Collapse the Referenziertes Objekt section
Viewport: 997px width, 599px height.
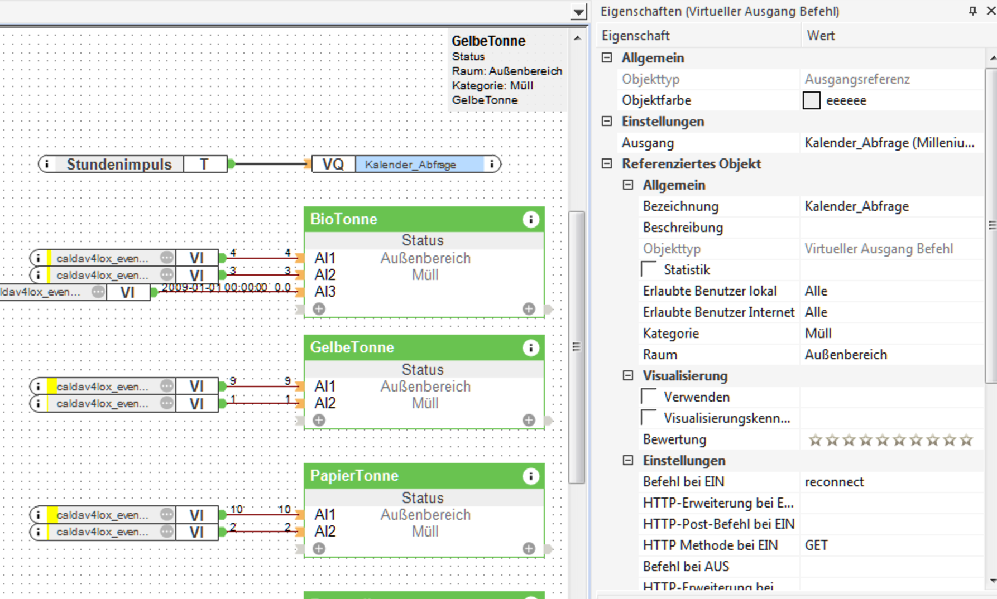click(x=607, y=164)
